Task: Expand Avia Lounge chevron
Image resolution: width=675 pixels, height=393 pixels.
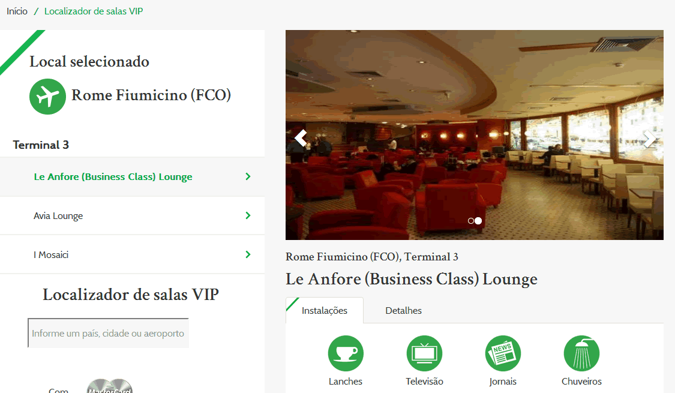Action: 248,215
